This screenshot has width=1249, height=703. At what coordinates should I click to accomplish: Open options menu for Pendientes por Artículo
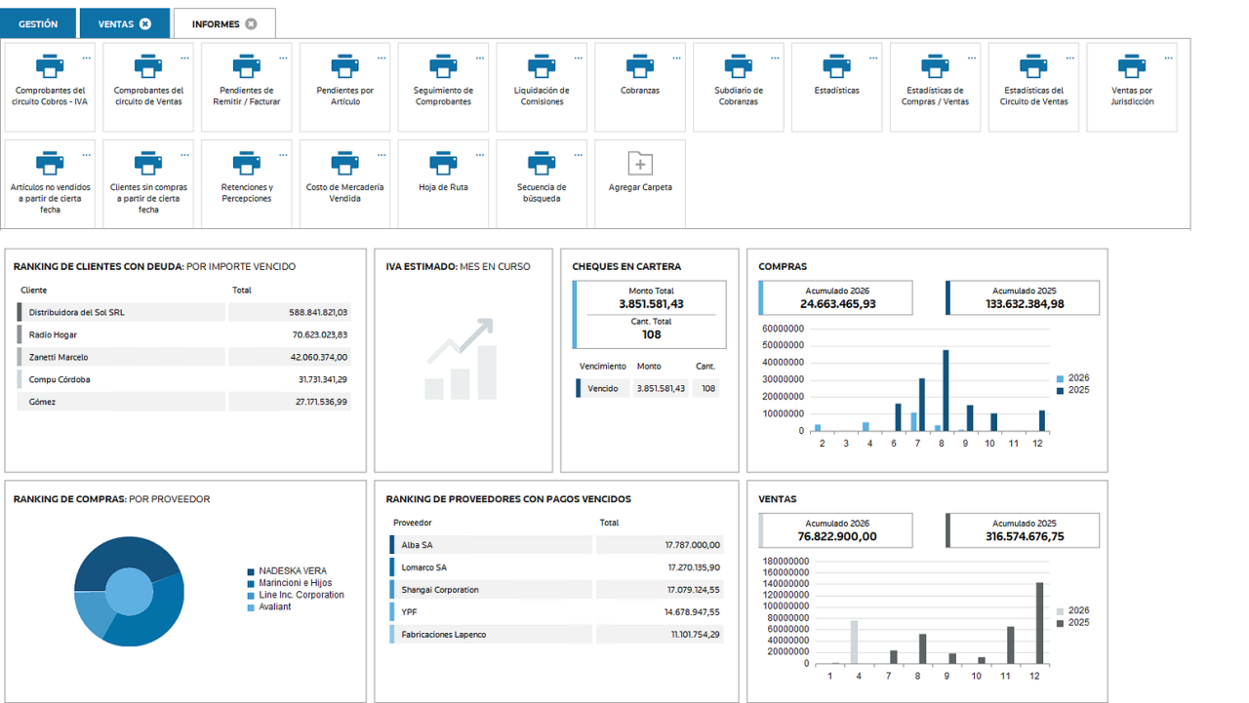(382, 59)
